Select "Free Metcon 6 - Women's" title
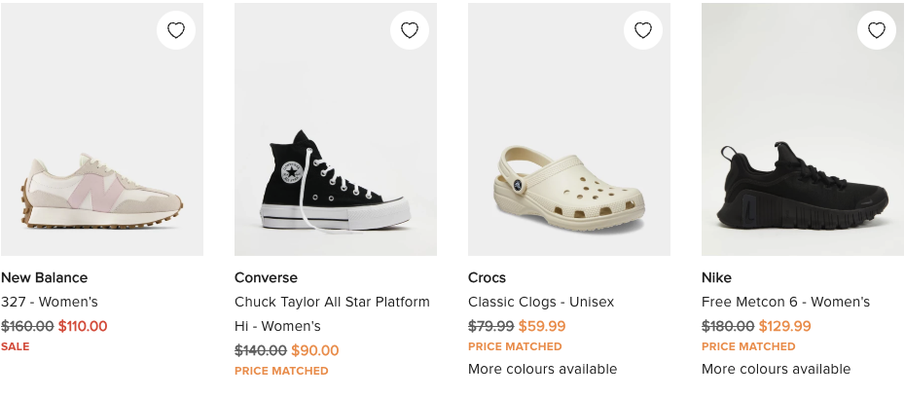The width and height of the screenshot is (905, 397). coord(785,302)
